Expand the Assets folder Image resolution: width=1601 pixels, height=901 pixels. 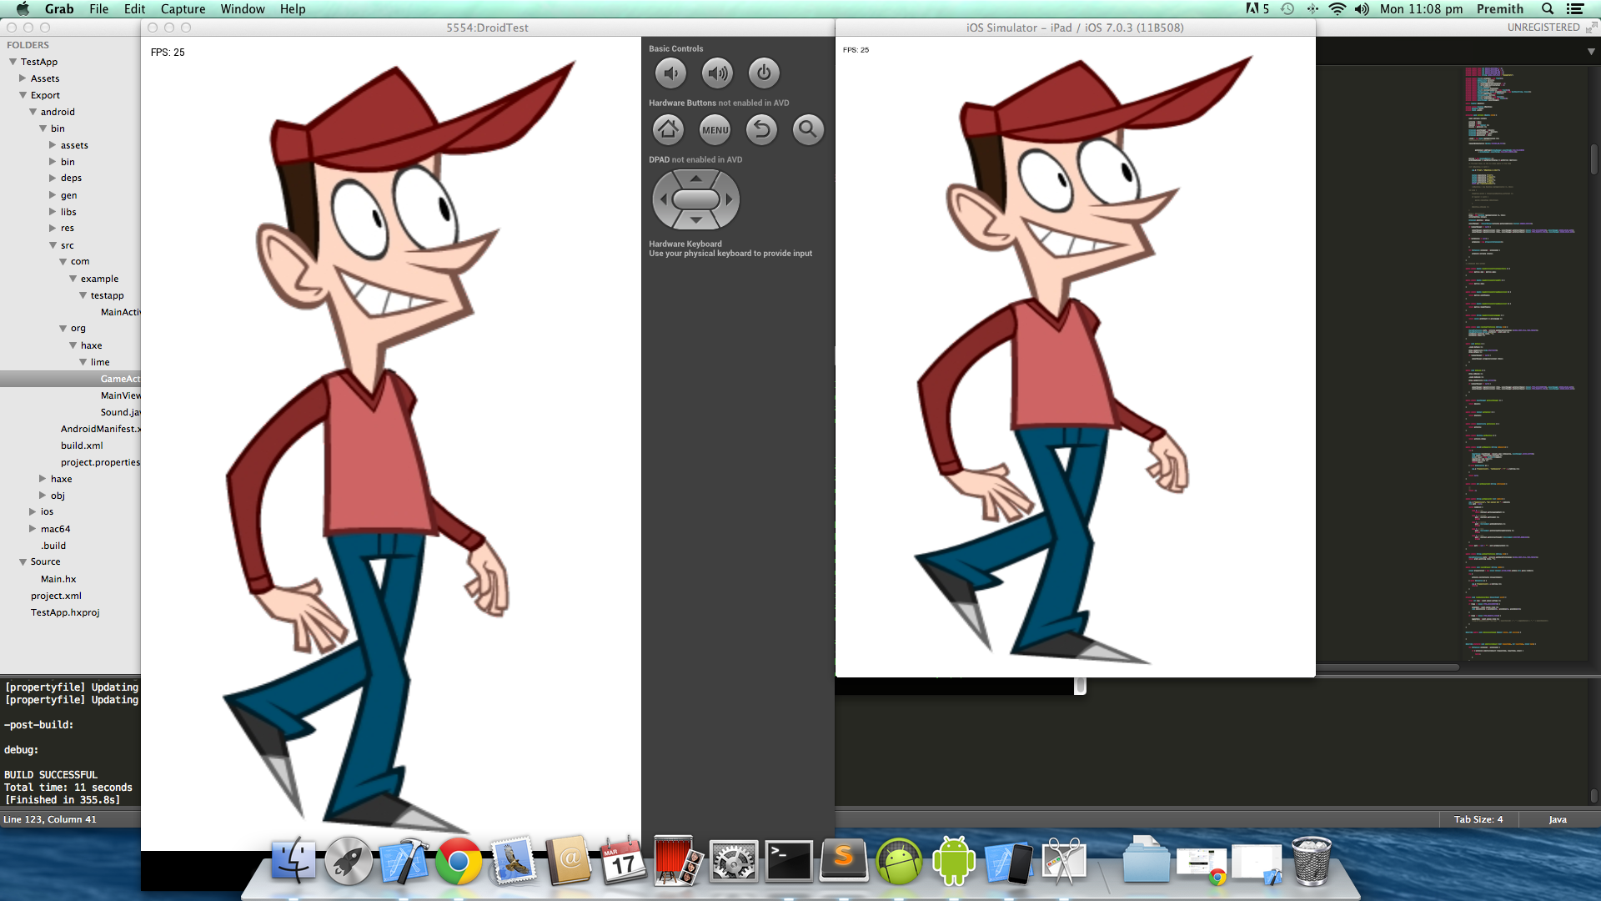pos(23,78)
